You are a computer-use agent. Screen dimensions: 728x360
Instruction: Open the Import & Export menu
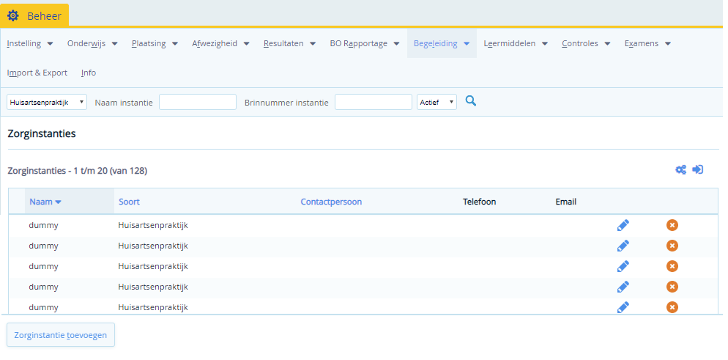pyautogui.click(x=37, y=73)
